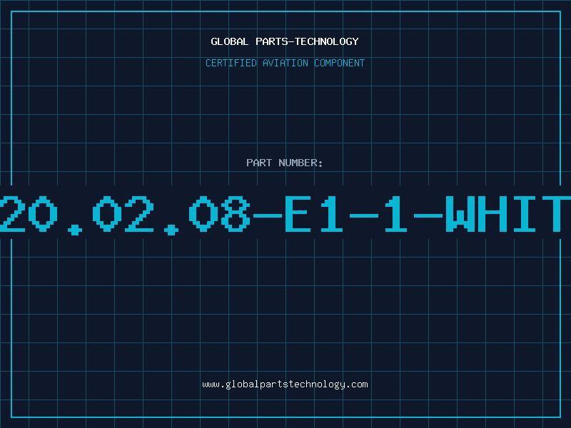Click the word NUMBER: in the gray label
571x428 pixels.
pyautogui.click(x=300, y=163)
